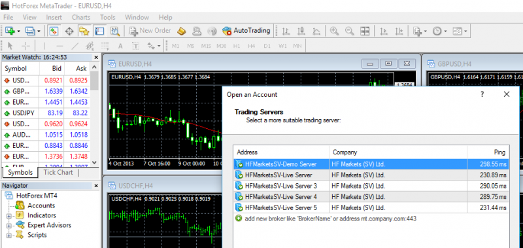Open the Window menu
Screen dimensions: 523x248
click(137, 18)
